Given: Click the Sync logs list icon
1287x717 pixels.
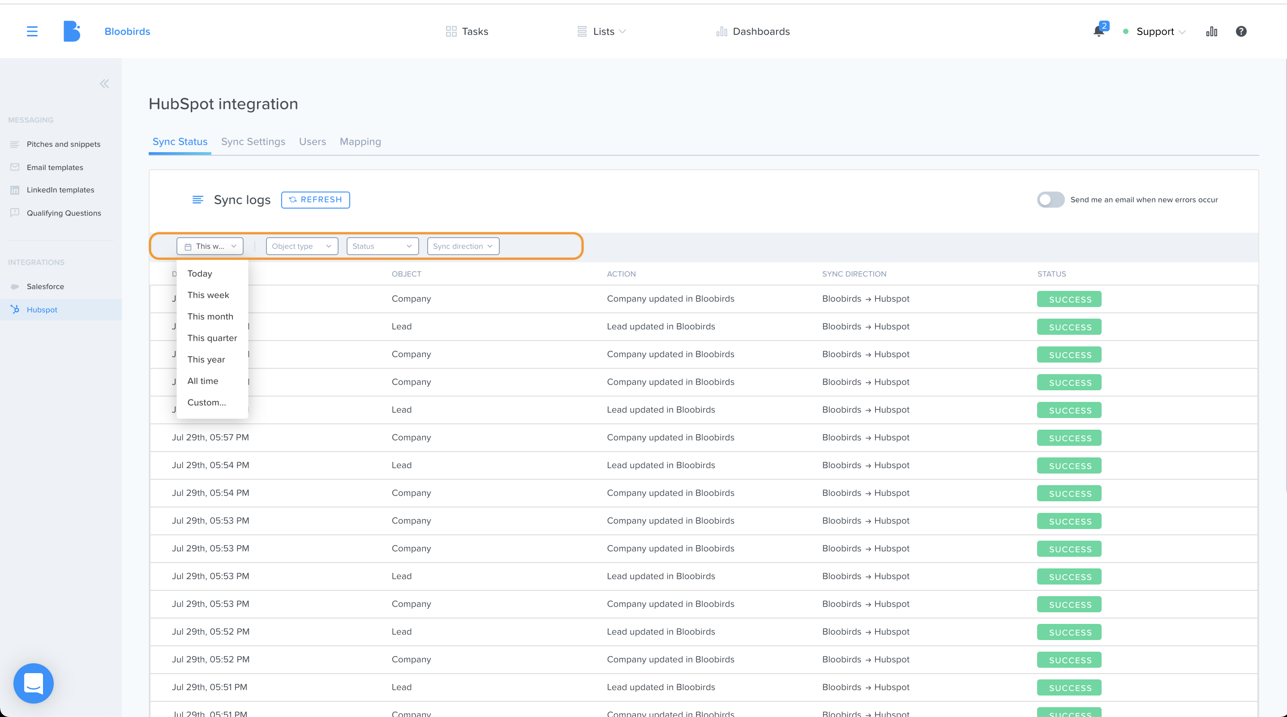Looking at the screenshot, I should point(198,200).
